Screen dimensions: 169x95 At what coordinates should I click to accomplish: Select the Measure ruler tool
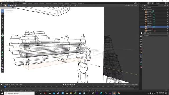(x=2, y=34)
